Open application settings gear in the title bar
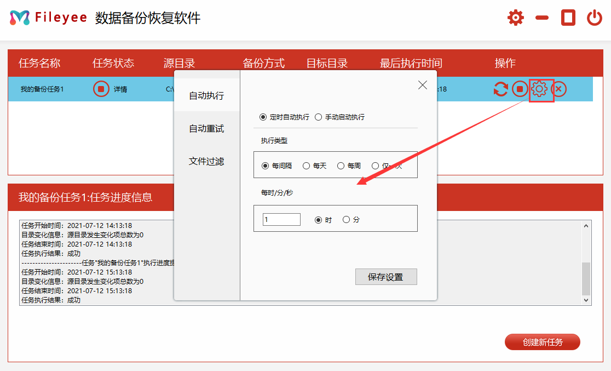This screenshot has height=371, width=611. pyautogui.click(x=515, y=17)
